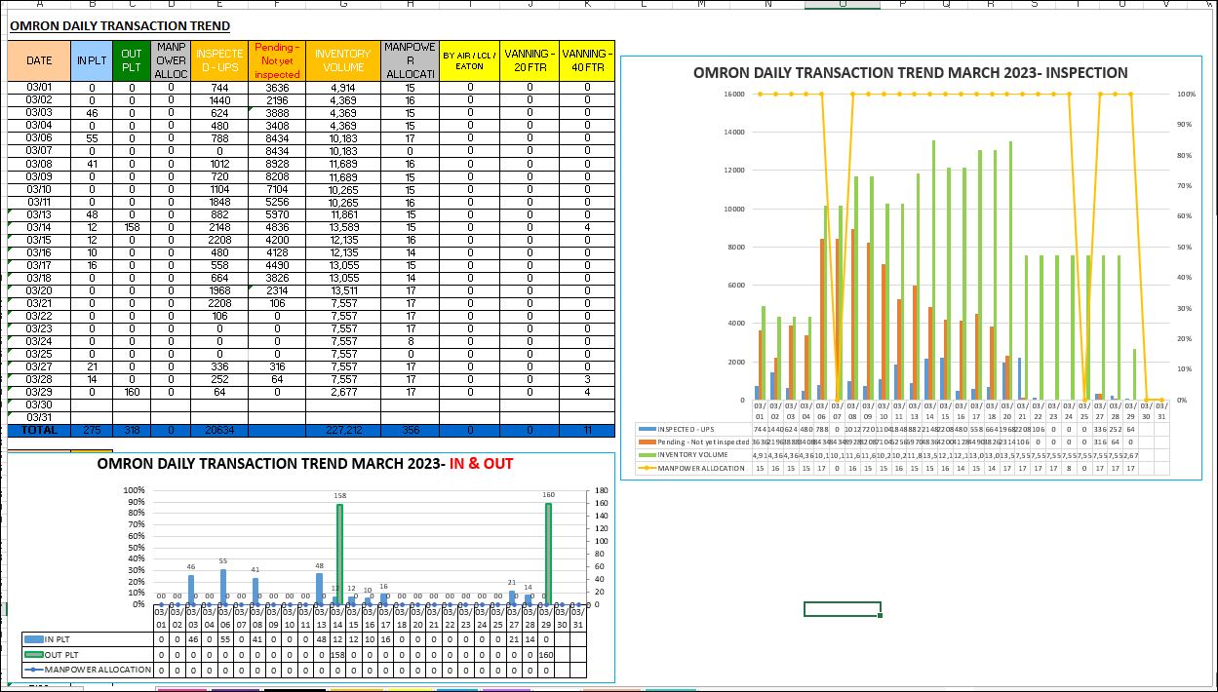Select the OMRON DAILY TRANSACTION TREND title cell
This screenshot has height=692, width=1218.
(x=120, y=26)
